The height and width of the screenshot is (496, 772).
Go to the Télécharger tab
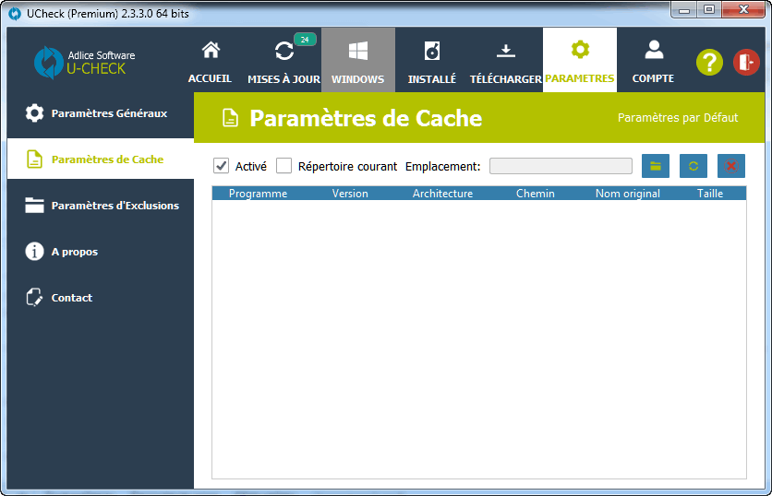(505, 61)
